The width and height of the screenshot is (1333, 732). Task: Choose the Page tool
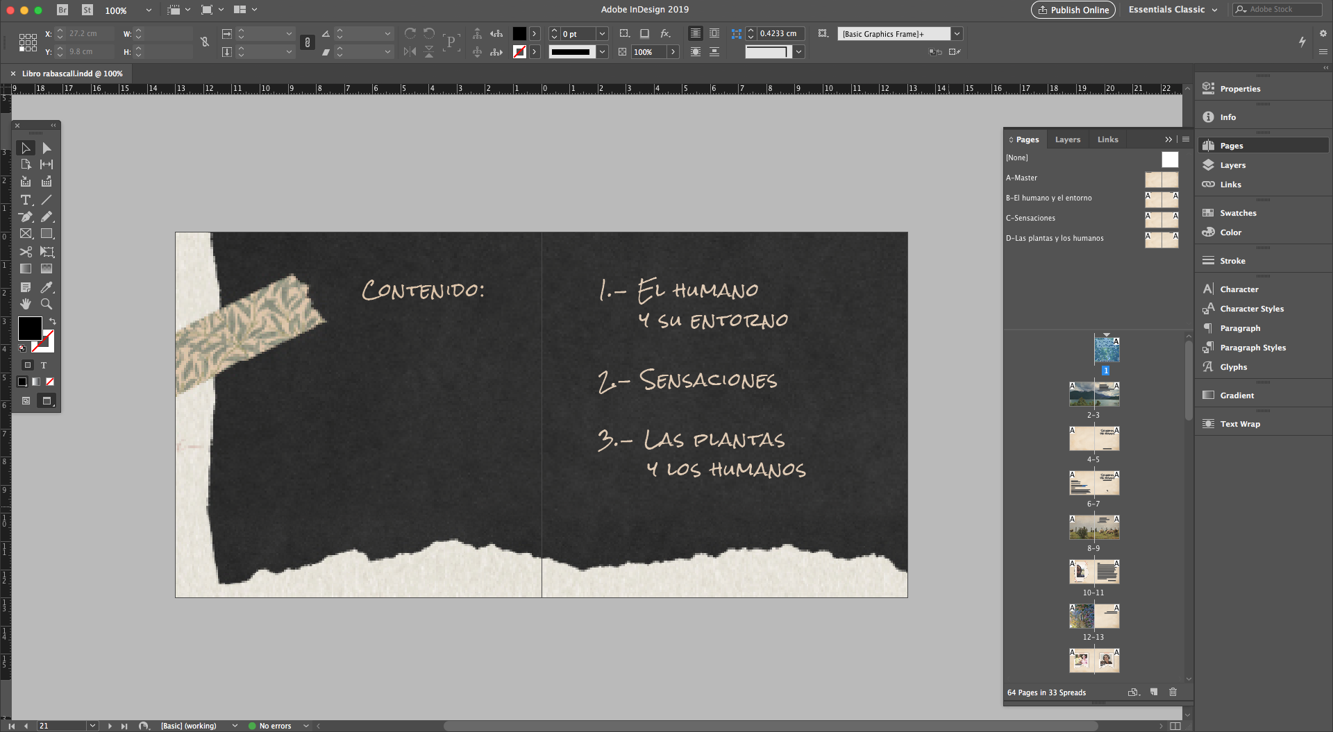(x=26, y=164)
